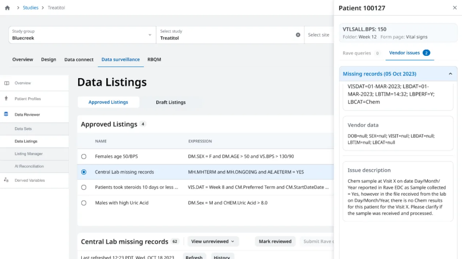Click the Refresh button
462x259 pixels.
pyautogui.click(x=194, y=256)
